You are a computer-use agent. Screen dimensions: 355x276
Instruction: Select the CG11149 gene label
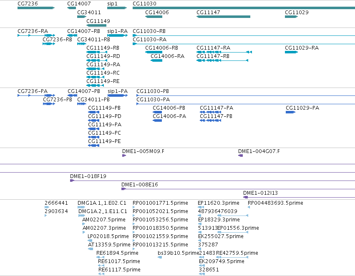tap(98, 21)
